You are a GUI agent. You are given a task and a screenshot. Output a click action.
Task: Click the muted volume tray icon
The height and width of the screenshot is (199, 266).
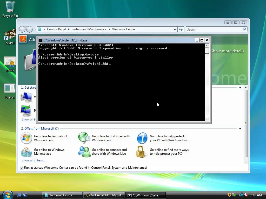point(246,195)
